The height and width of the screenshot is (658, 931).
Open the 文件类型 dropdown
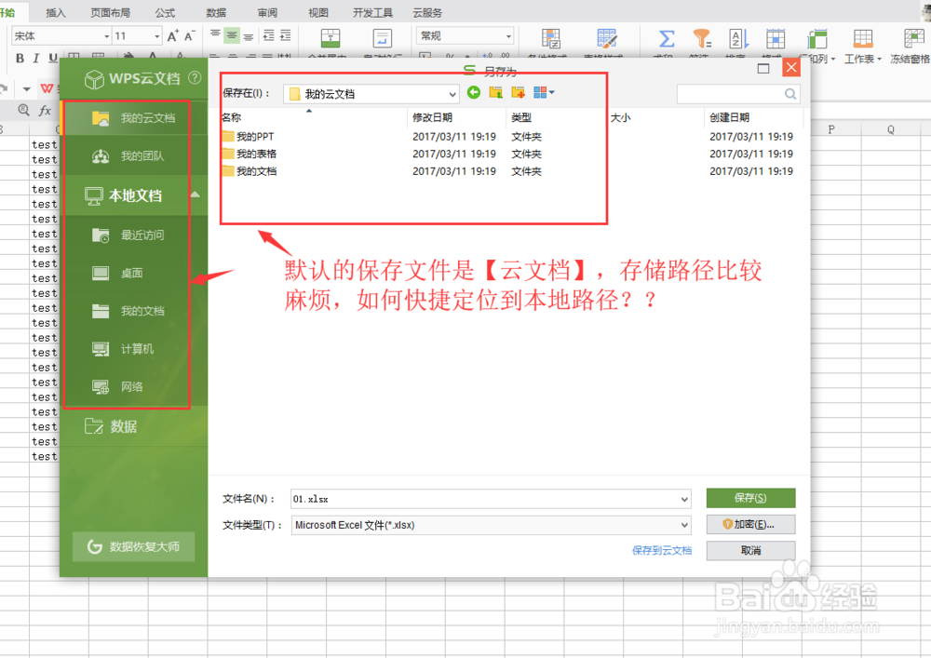[684, 525]
